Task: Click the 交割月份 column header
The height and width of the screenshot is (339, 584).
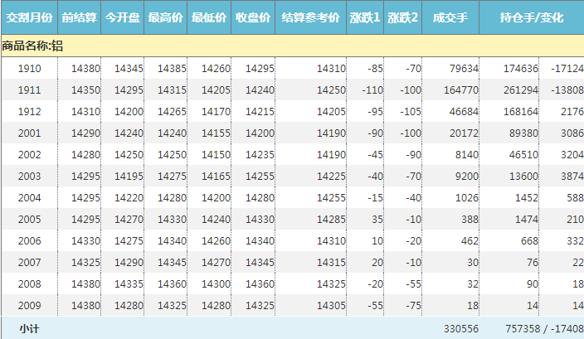Action: coord(29,17)
